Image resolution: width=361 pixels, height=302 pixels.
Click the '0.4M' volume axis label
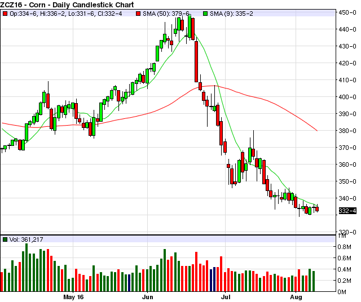pos(345,269)
